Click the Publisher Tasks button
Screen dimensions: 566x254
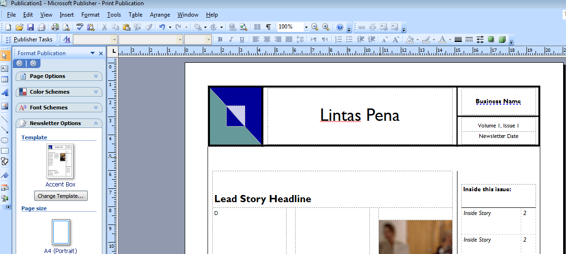(x=29, y=39)
